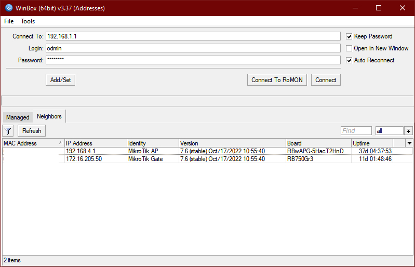Switch to the Managed tab
Screen dimensions: 415x267
coord(18,117)
